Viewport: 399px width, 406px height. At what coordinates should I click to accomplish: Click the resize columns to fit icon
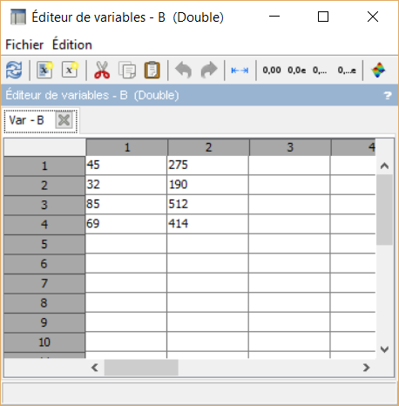(x=240, y=71)
